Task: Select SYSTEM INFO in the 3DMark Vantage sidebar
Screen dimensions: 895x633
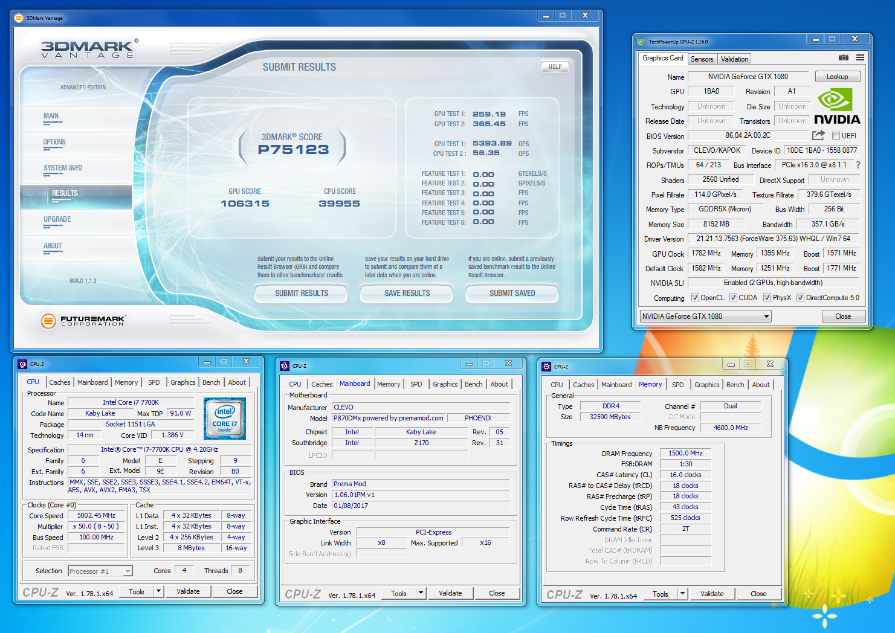Action: (x=63, y=169)
